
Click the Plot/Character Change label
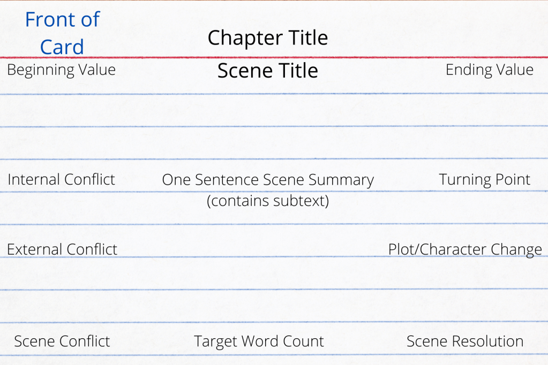click(x=464, y=249)
